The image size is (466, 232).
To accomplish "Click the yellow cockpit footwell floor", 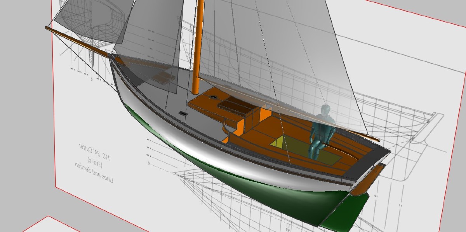I will (x=295, y=148).
